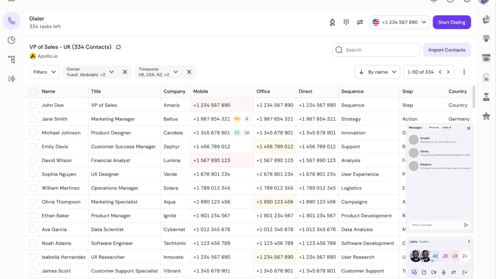Turn on the video camera icon

pos(434,272)
